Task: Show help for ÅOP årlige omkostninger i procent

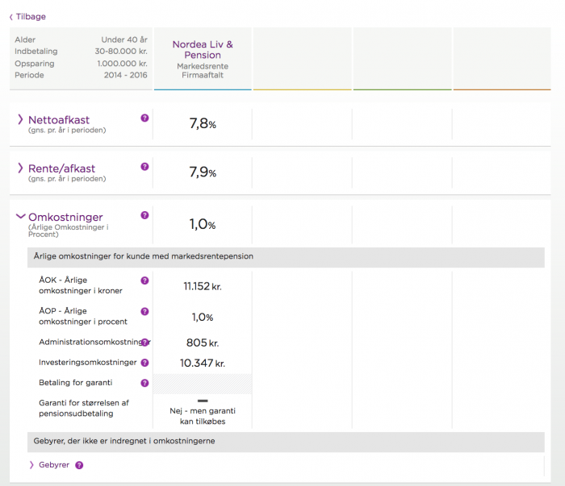Action: (144, 312)
